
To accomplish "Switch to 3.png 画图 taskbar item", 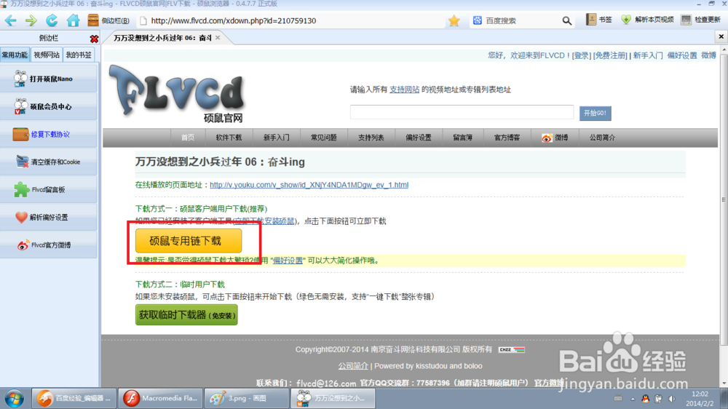I will coord(247,398).
